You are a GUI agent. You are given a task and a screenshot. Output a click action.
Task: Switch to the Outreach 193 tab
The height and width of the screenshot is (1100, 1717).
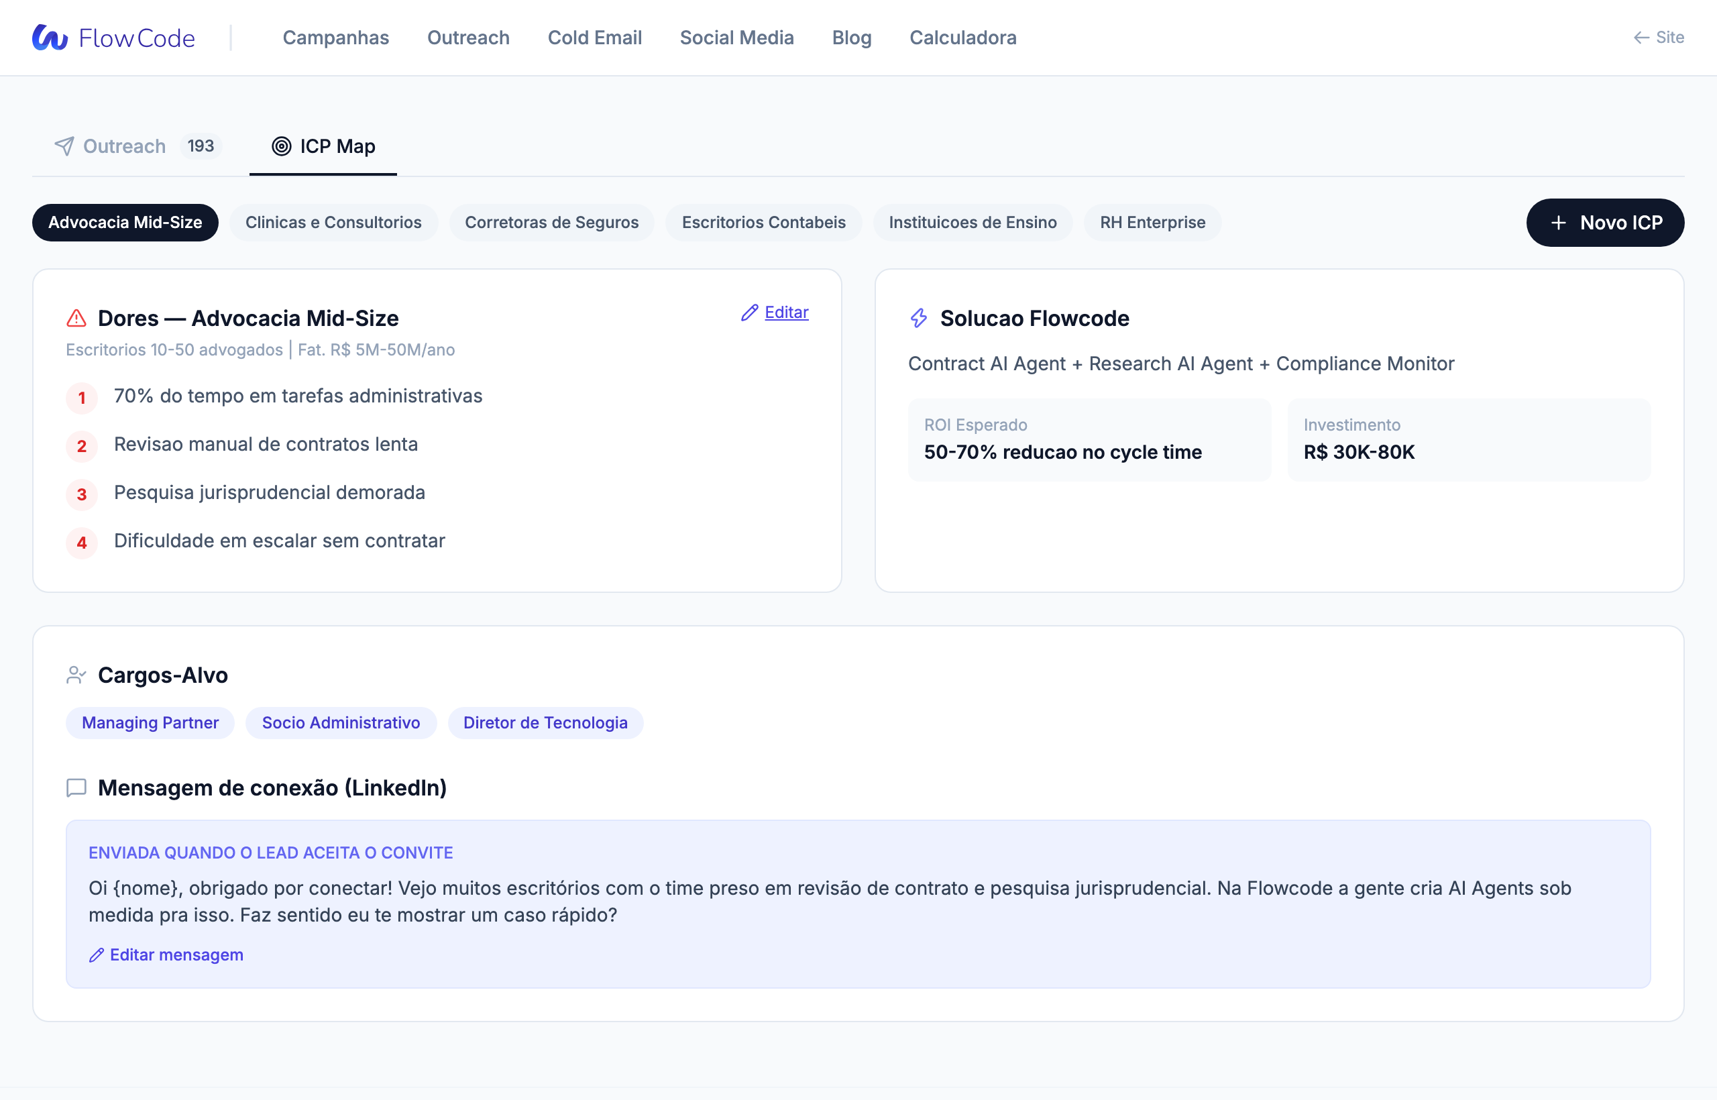click(x=138, y=146)
